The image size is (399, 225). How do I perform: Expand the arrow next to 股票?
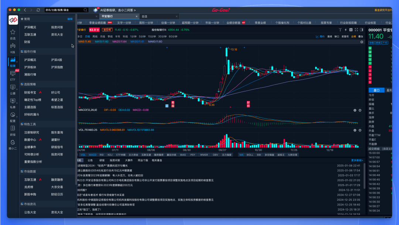[17, 61]
